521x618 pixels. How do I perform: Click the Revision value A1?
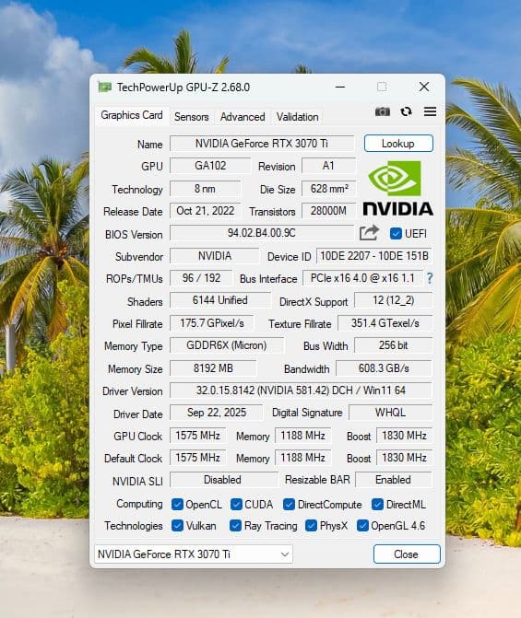(x=328, y=166)
